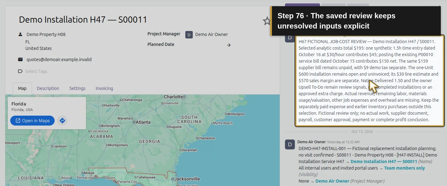Open the tracked Demo Installation H47 — S00011 link
The image size is (447, 186).
[x=384, y=162]
